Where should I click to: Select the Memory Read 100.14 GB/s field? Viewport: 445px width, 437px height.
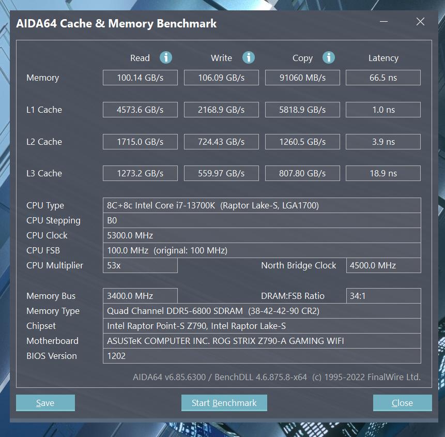coord(140,78)
